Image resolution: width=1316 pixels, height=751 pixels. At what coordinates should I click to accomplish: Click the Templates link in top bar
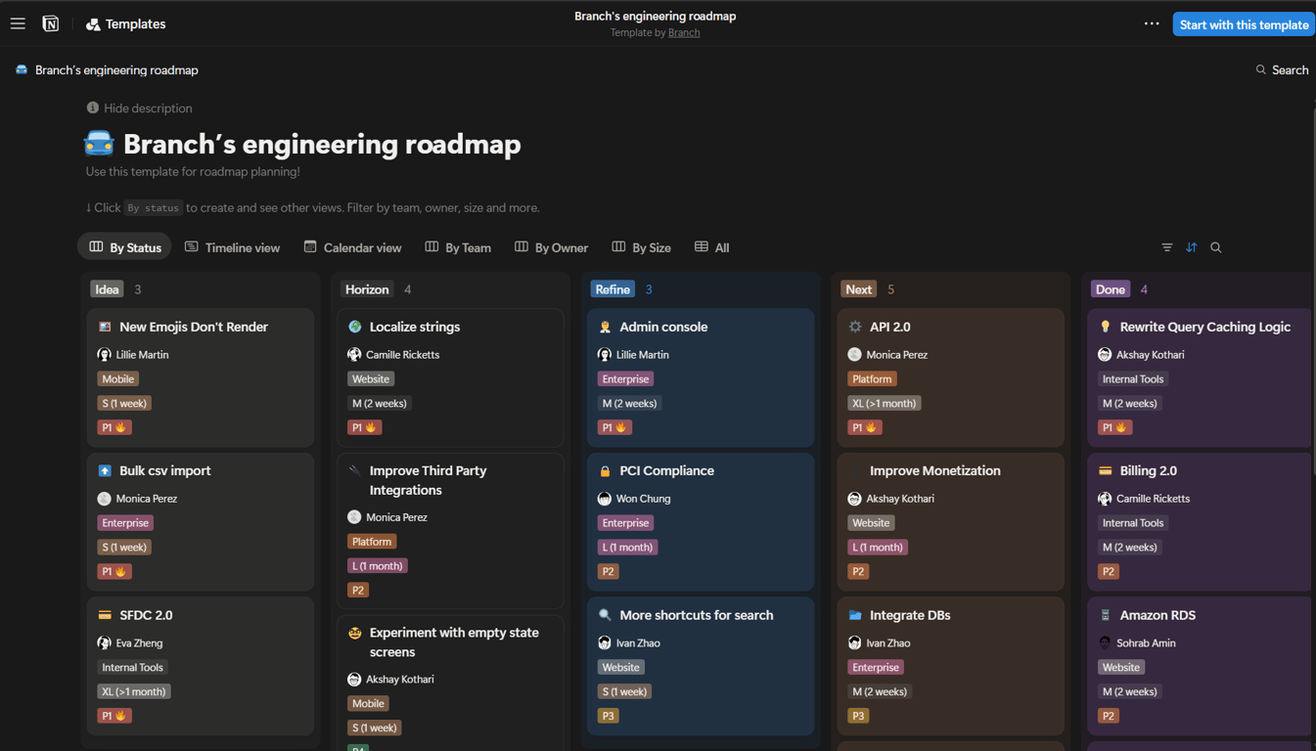pos(125,23)
